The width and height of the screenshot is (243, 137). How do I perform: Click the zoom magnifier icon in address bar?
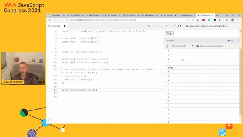click(193, 20)
